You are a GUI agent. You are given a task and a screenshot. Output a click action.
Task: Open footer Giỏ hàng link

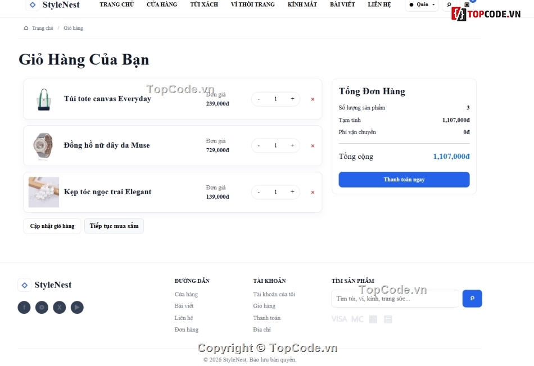[264, 306]
